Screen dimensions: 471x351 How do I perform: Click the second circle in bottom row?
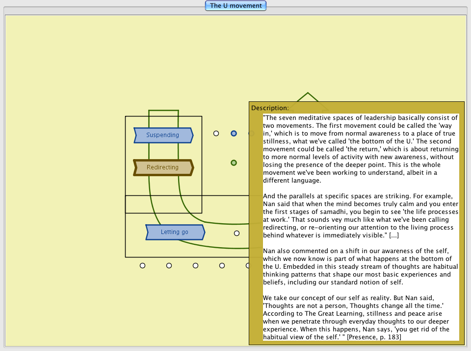click(x=169, y=265)
